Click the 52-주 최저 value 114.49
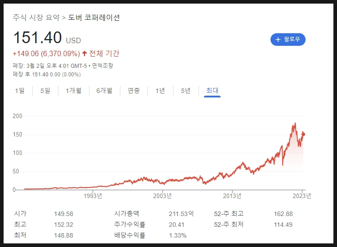The height and width of the screenshot is (247, 337). [283, 225]
